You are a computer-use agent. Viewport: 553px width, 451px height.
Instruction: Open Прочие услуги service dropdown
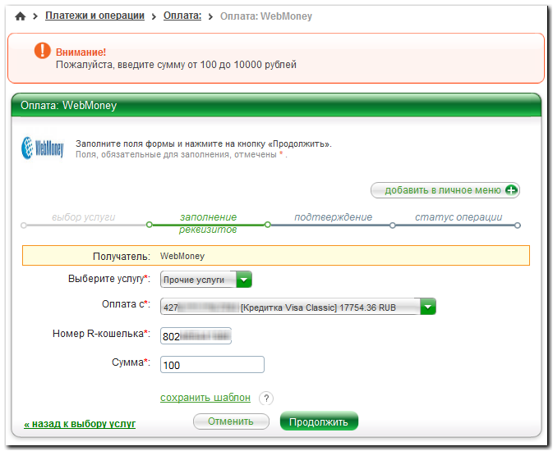pos(206,280)
